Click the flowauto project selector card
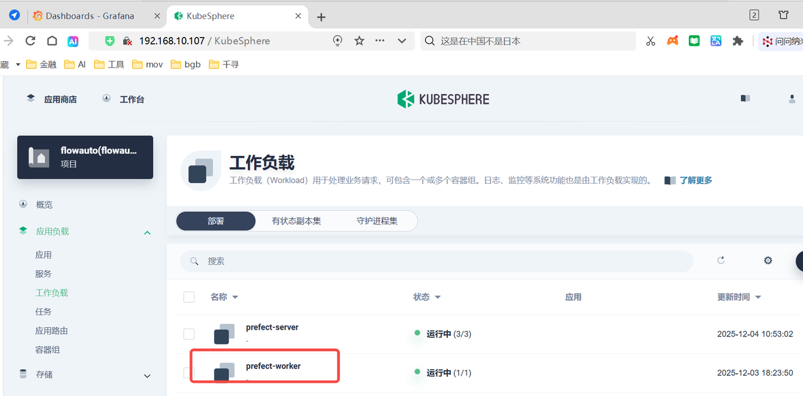This screenshot has height=396, width=803. tap(85, 157)
